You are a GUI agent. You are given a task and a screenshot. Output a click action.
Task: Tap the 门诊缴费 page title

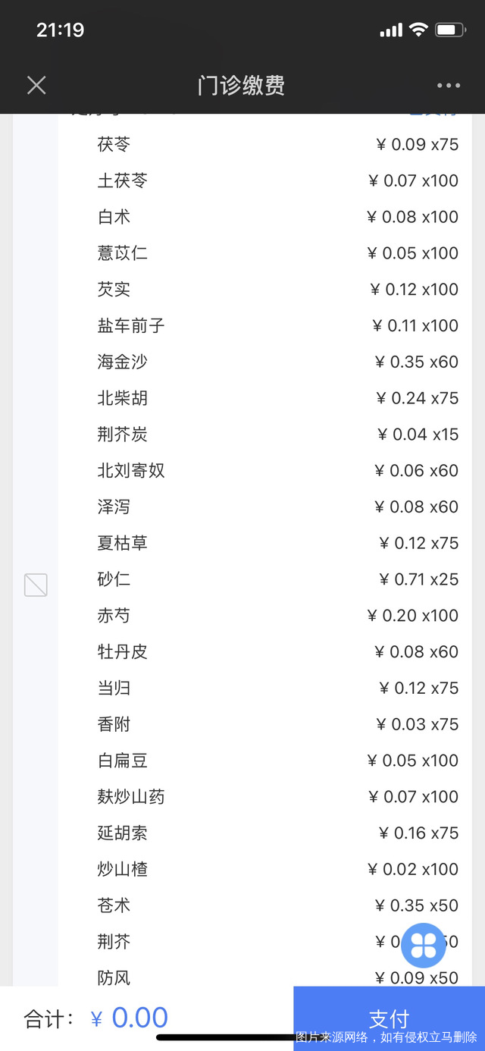tap(241, 85)
